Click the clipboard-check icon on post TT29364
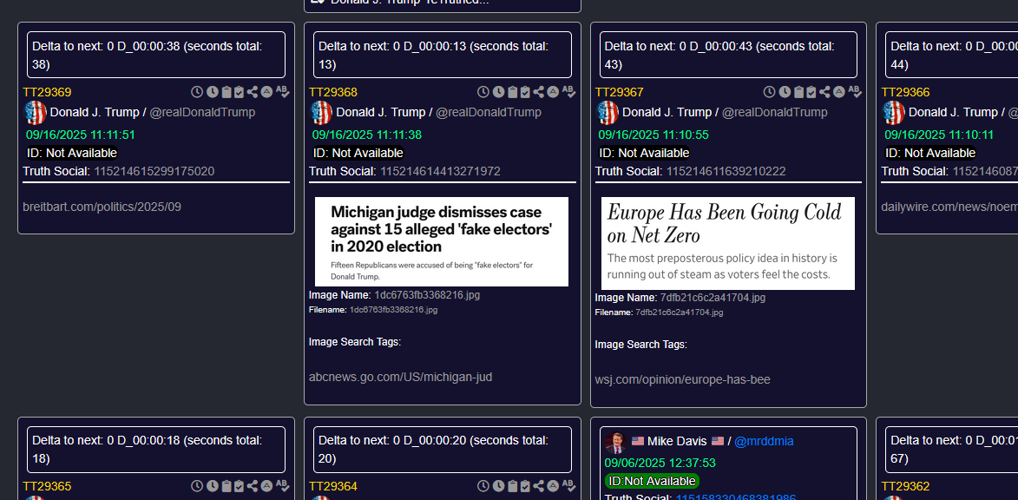This screenshot has width=1018, height=500. coord(524,486)
